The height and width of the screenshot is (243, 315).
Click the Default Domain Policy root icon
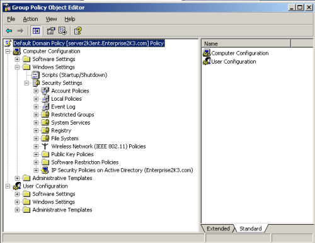(8, 43)
